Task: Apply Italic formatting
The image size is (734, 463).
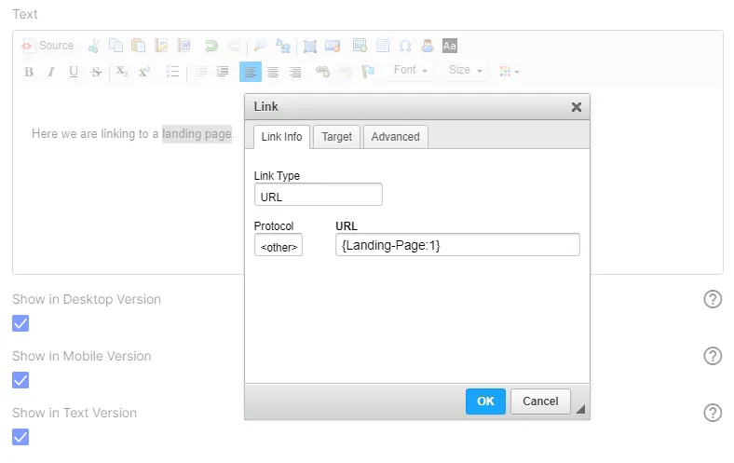Action: pos(51,72)
